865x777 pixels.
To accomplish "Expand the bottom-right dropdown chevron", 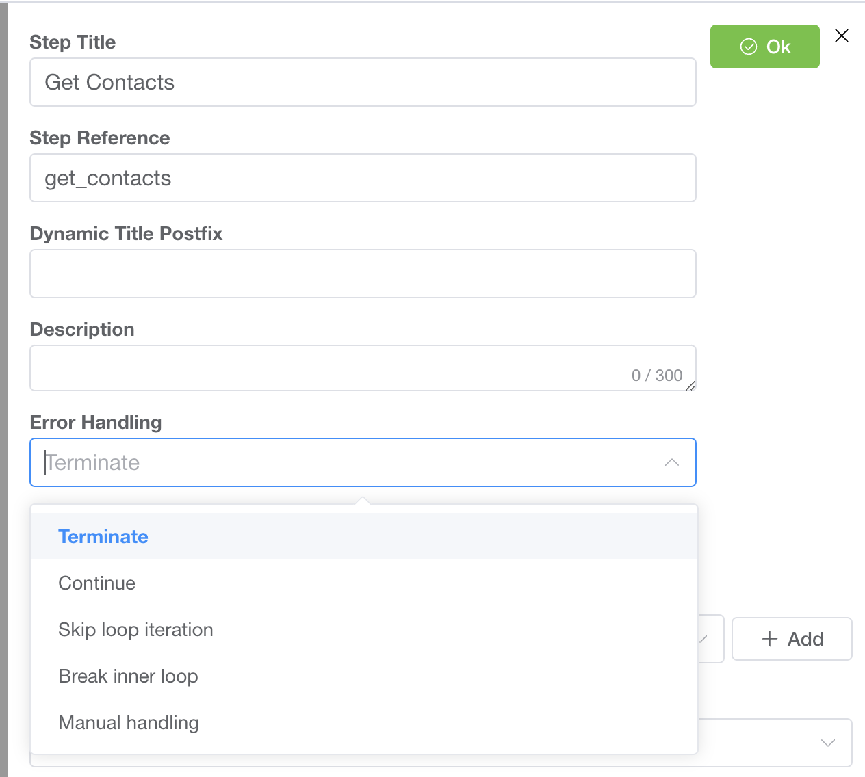I will [827, 743].
